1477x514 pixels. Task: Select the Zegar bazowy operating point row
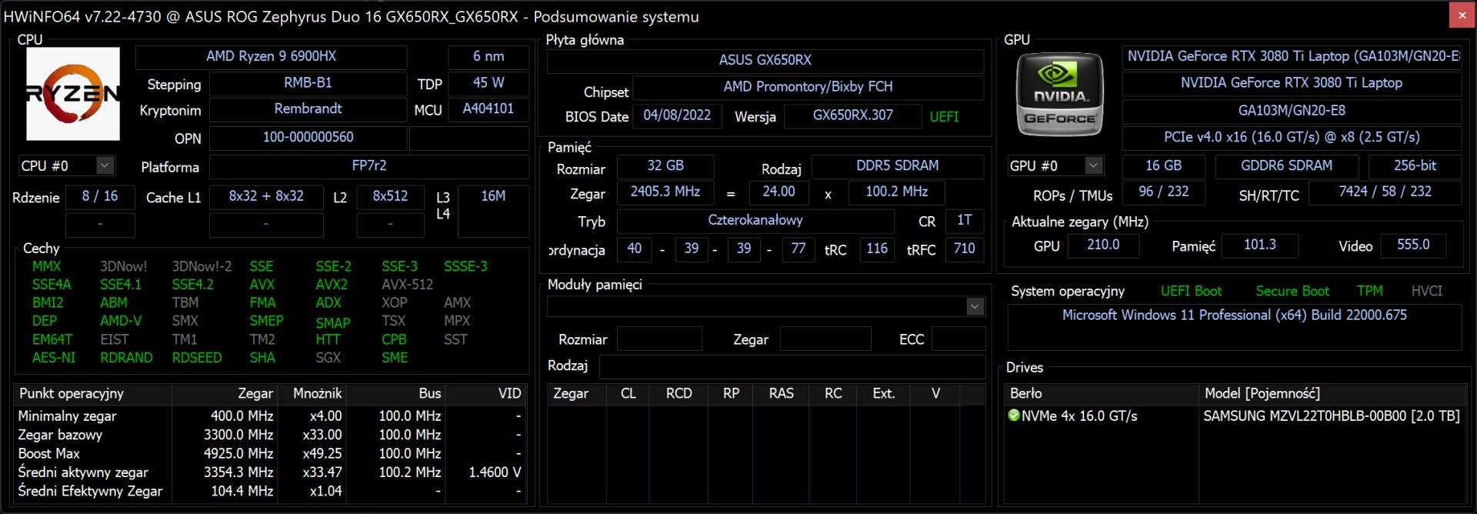coord(271,436)
